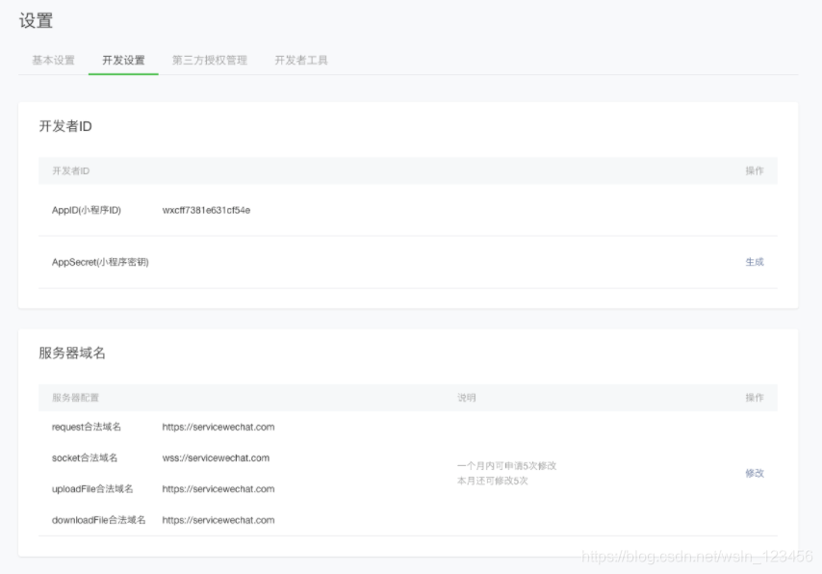The image size is (822, 574).
Task: Click 修改 link for server domains
Action: coord(755,473)
